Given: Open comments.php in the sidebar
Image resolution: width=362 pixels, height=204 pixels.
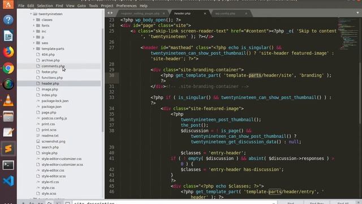Looking at the screenshot, I should [53, 66].
